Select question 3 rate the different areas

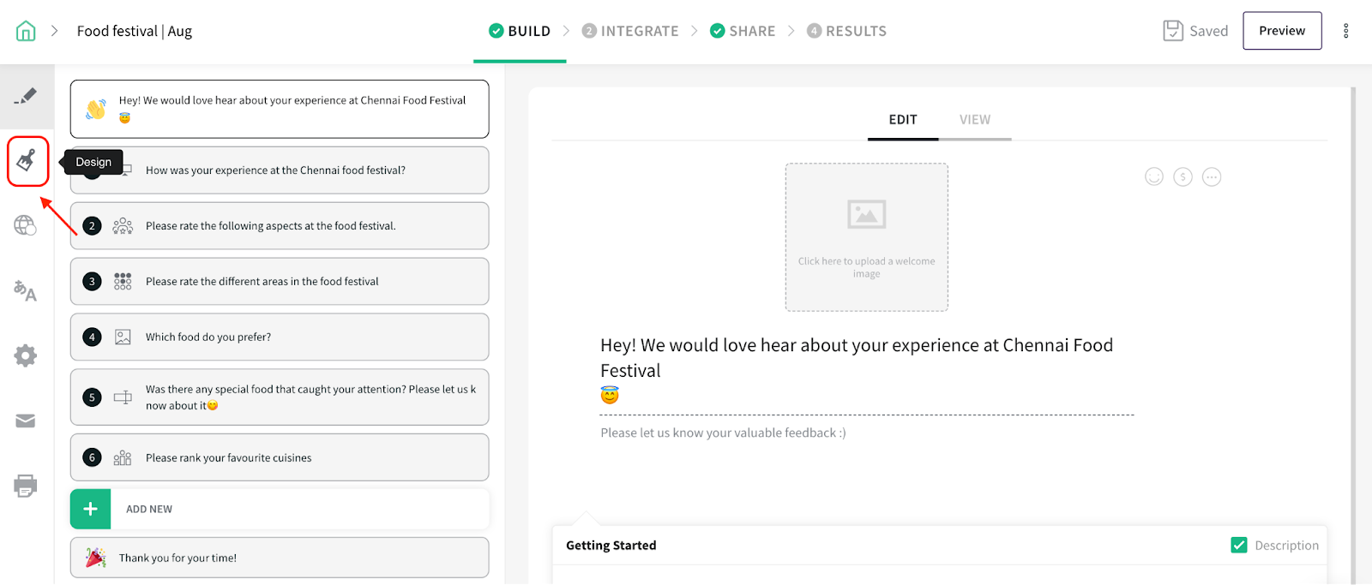pyautogui.click(x=280, y=282)
